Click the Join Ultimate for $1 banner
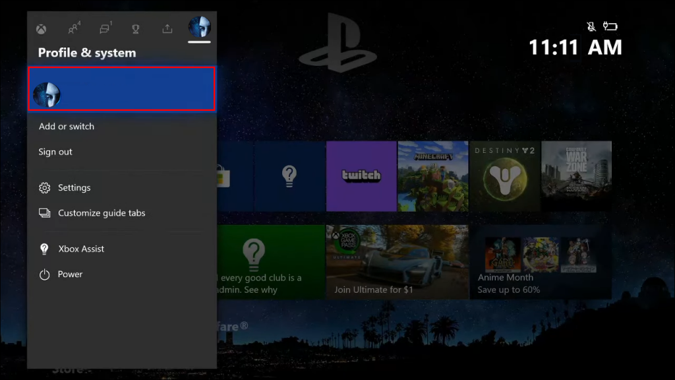The height and width of the screenshot is (380, 675). 397,263
